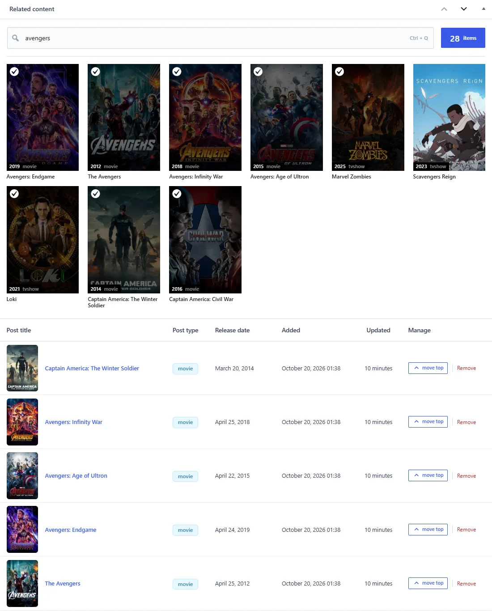Uncheck Loki poster checkmark
Screen dimensions: 492x611
[14, 194]
